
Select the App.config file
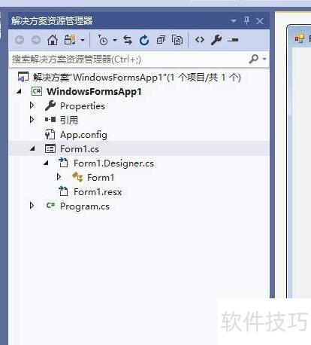tap(83, 135)
